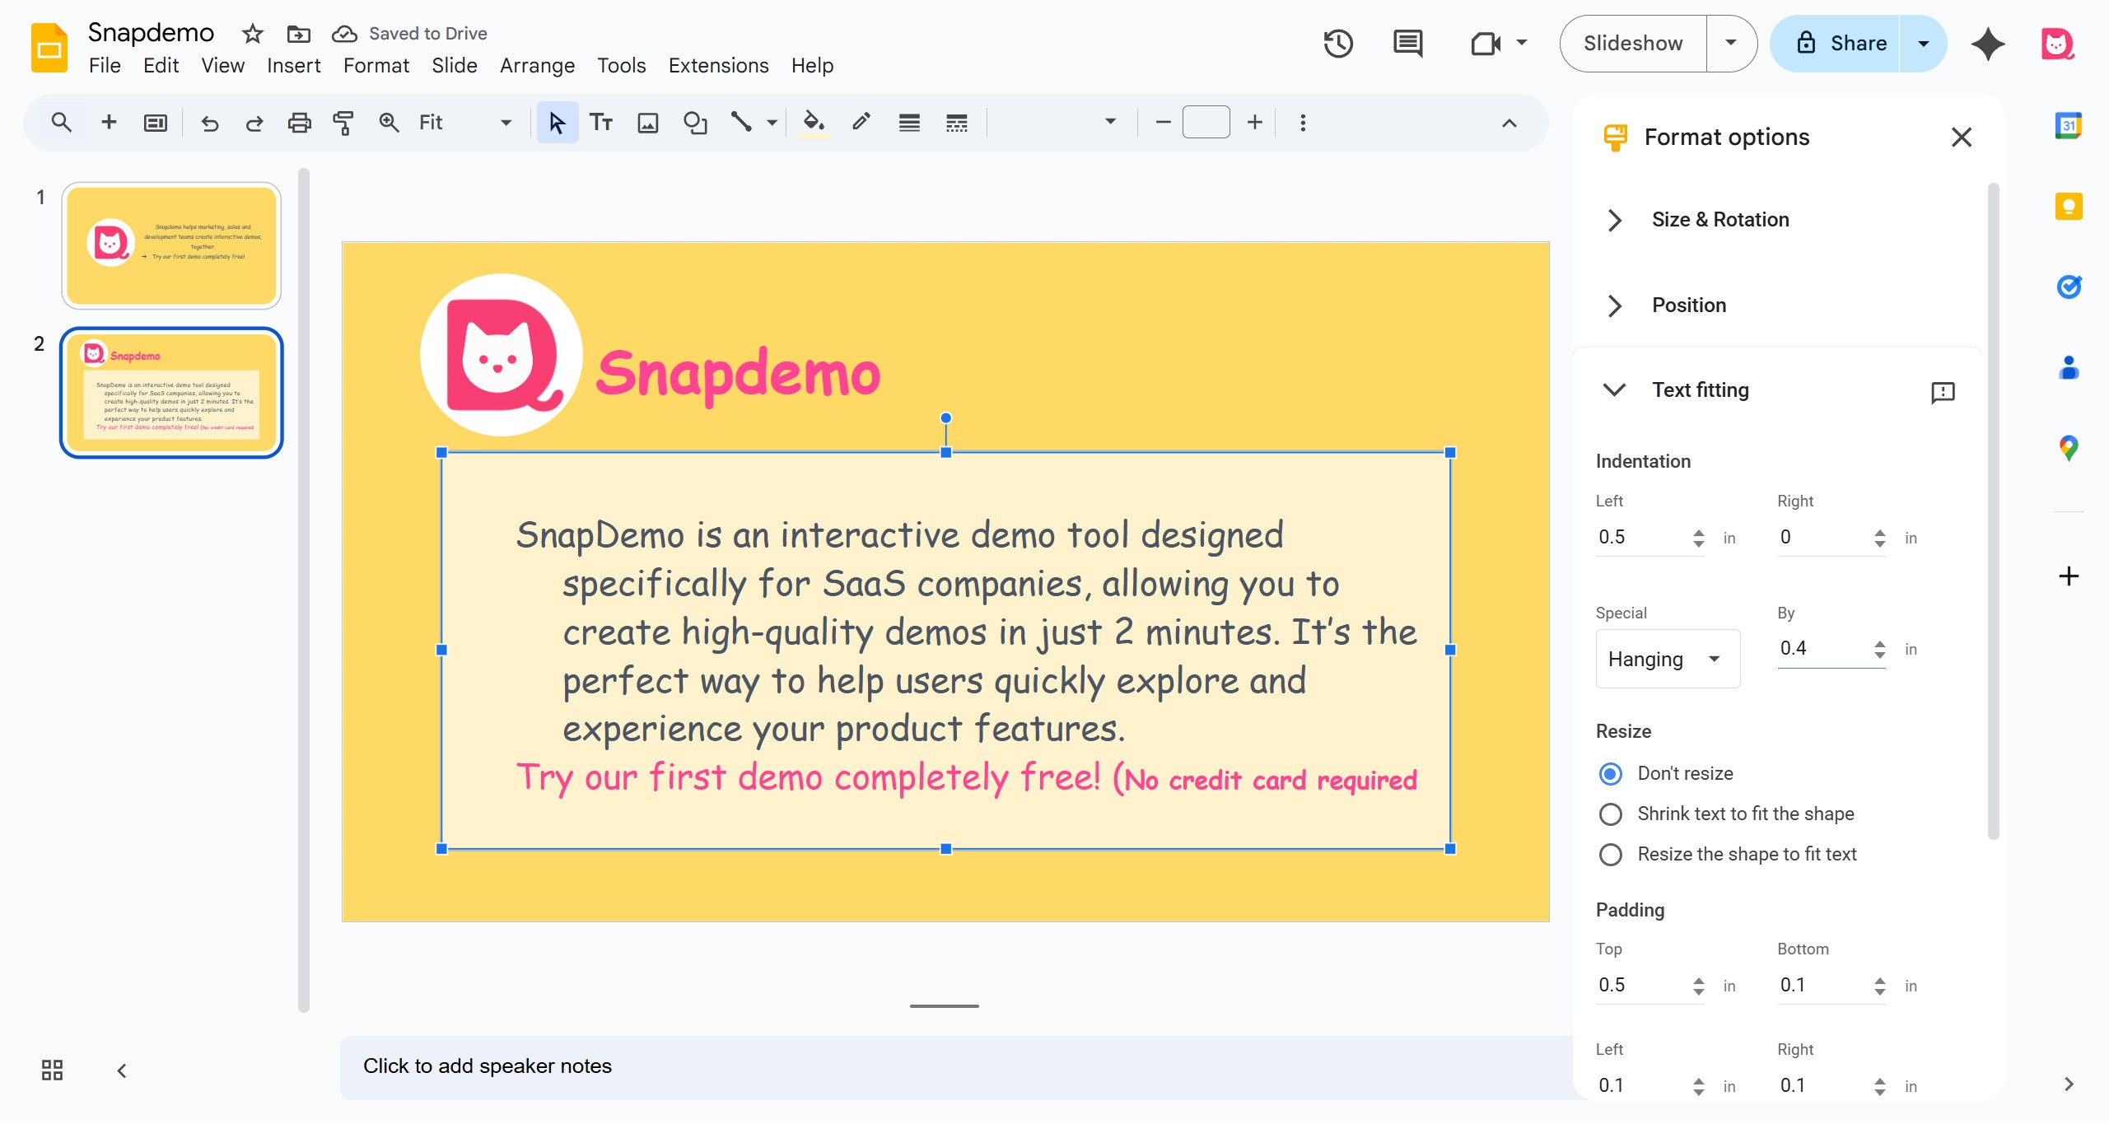Image resolution: width=2109 pixels, height=1124 pixels.
Task: Print the presentation
Action: (299, 123)
